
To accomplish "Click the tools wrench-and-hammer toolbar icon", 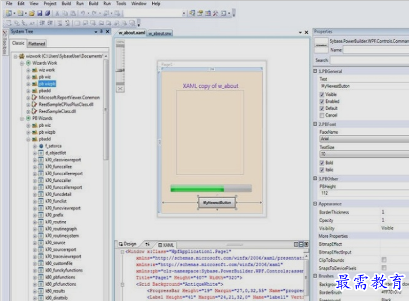I will [215, 13].
